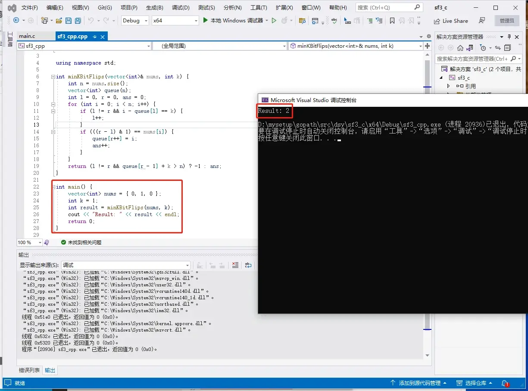This screenshot has width=528, height=391.
Task: Click the output panel vertical scrollbar down arrow
Action: pos(428,356)
